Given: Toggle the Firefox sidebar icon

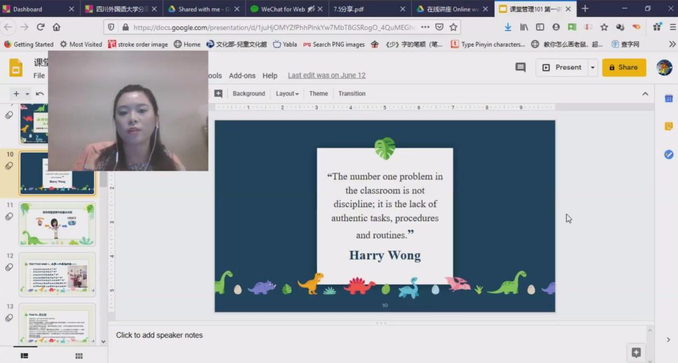Looking at the screenshot, I should pyautogui.click(x=540, y=27).
